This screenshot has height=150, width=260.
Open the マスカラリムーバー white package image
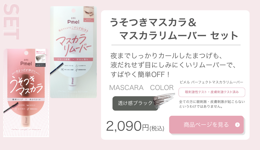(73, 52)
